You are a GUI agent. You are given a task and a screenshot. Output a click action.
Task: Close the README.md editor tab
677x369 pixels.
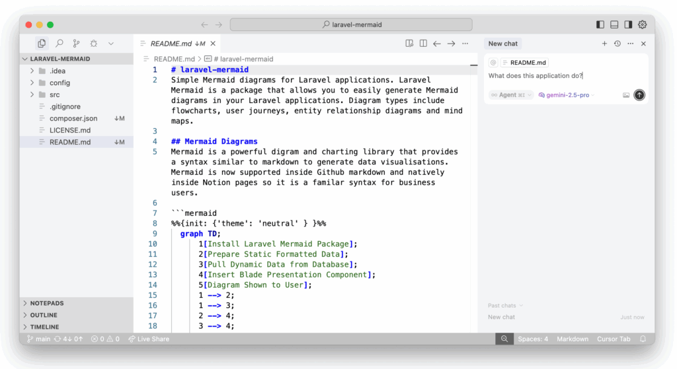[213, 44]
